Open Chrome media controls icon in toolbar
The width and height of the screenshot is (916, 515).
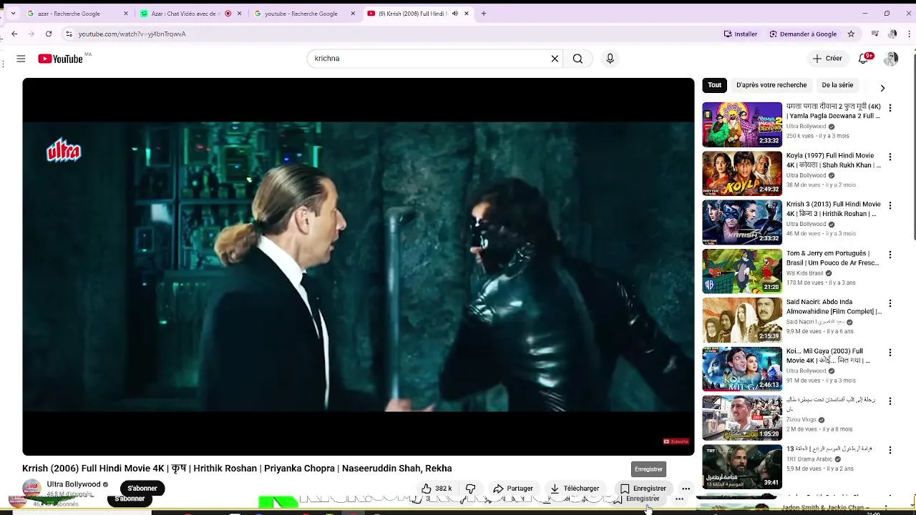(874, 34)
